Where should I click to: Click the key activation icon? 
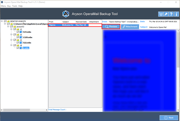(x=166, y=14)
